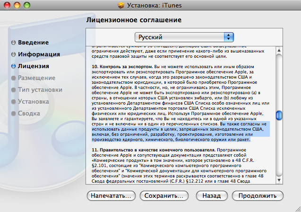Select the Сводка step in sidebar
The width and height of the screenshot is (301, 212).
click(x=29, y=113)
